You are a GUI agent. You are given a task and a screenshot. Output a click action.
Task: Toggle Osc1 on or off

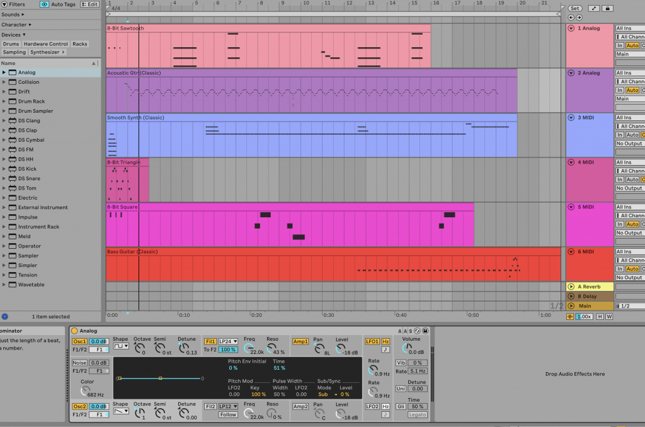tap(79, 341)
